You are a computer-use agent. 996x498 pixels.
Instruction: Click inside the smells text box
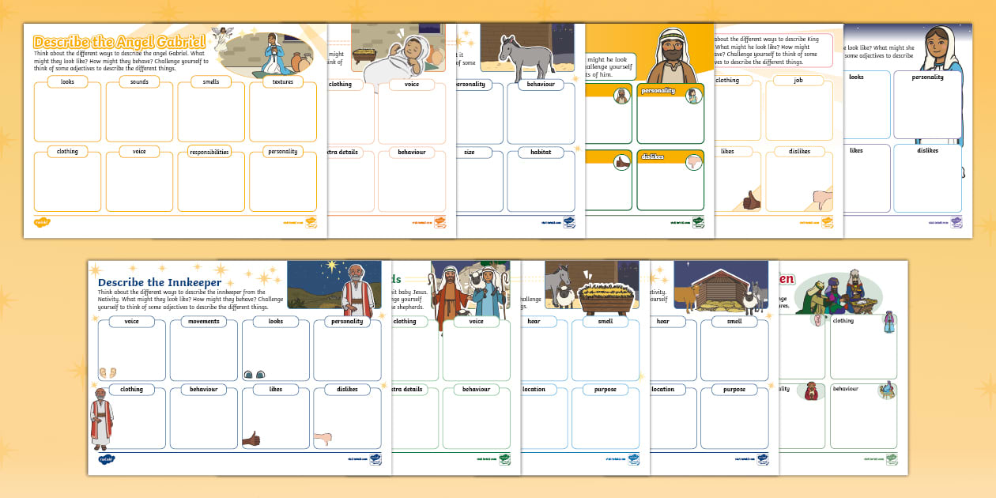[211, 112]
